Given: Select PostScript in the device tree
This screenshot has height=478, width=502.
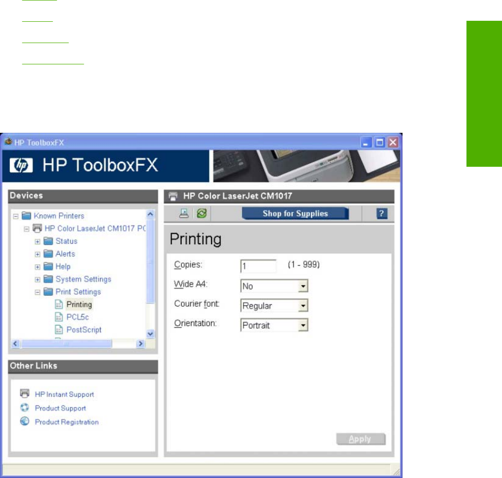Looking at the screenshot, I should coord(84,329).
